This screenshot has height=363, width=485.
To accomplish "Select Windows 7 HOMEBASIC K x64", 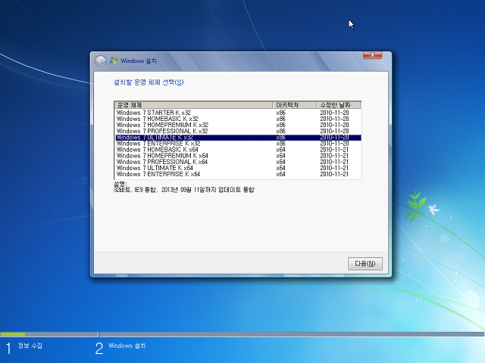I will (238, 150).
